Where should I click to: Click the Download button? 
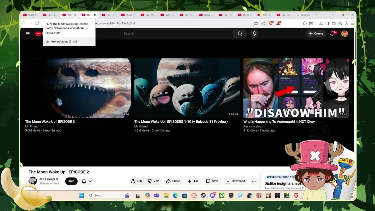(x=236, y=181)
